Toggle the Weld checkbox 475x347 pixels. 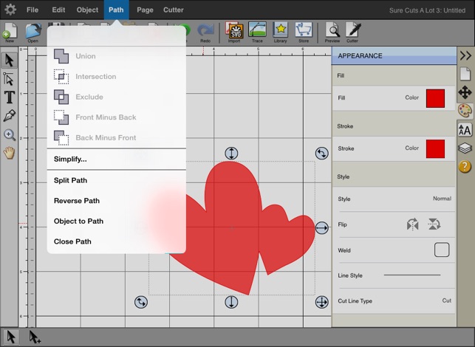pos(442,250)
